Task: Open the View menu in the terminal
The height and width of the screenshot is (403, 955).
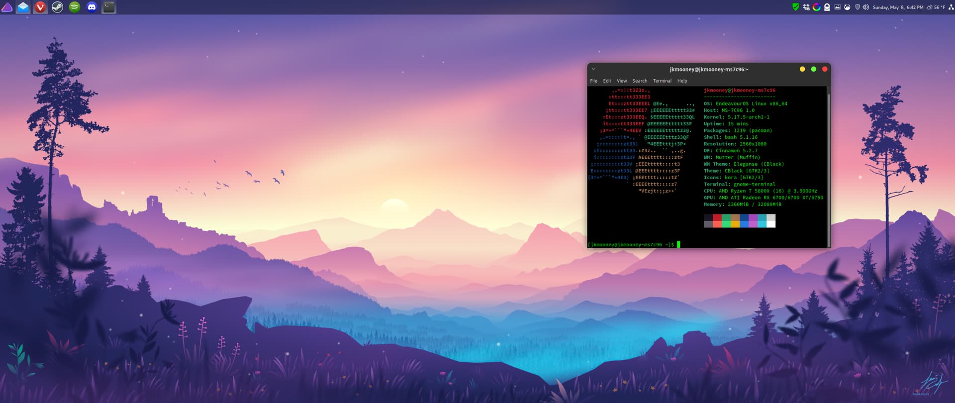Action: coord(622,81)
